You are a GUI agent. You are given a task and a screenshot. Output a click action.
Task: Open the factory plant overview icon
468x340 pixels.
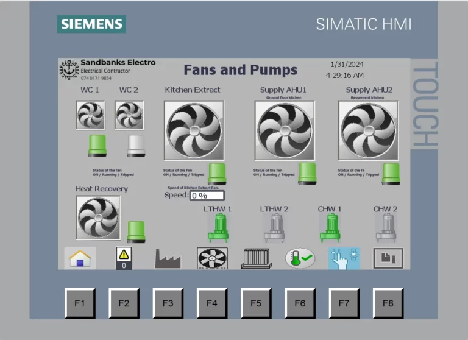tap(168, 258)
